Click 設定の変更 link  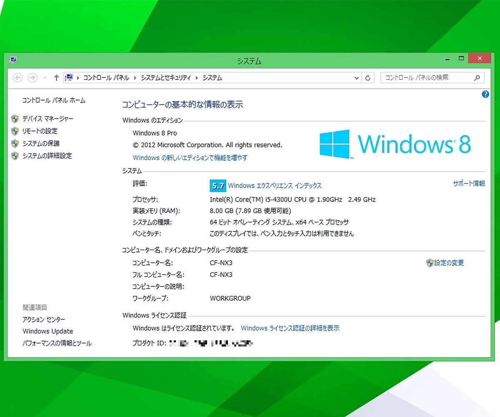[x=449, y=263]
